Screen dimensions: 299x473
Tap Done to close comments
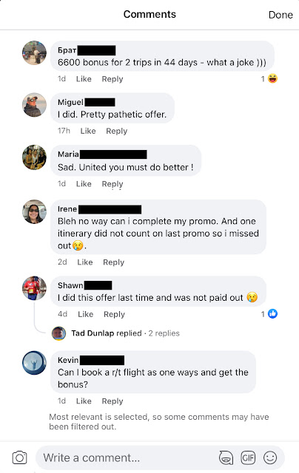click(280, 15)
